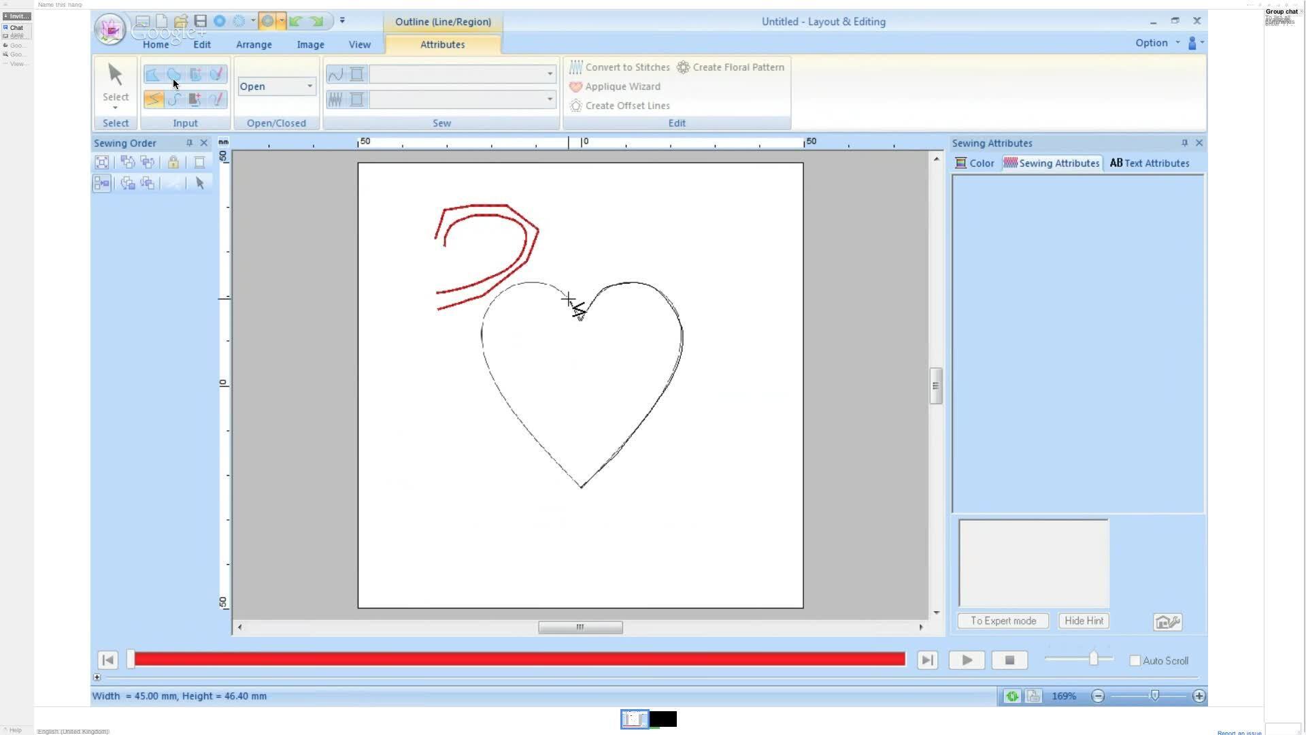Expand the line sew type dropdown
The image size is (1306, 735).
550,73
